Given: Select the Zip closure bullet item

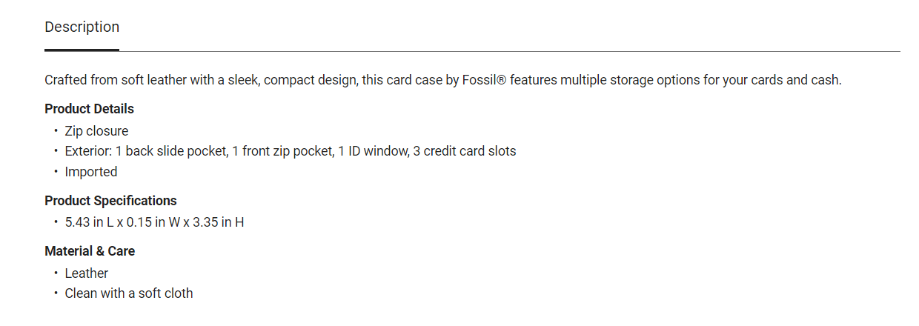Looking at the screenshot, I should coord(96,131).
